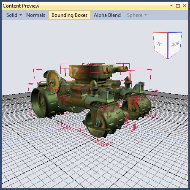Screen dimensions: 190x190
Task: Click the FRONT face of view cube
Action: click(175, 44)
